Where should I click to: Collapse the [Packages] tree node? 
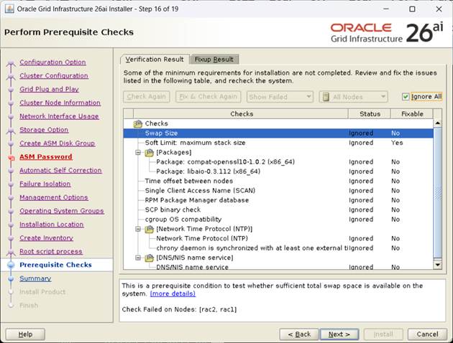pyautogui.click(x=138, y=152)
